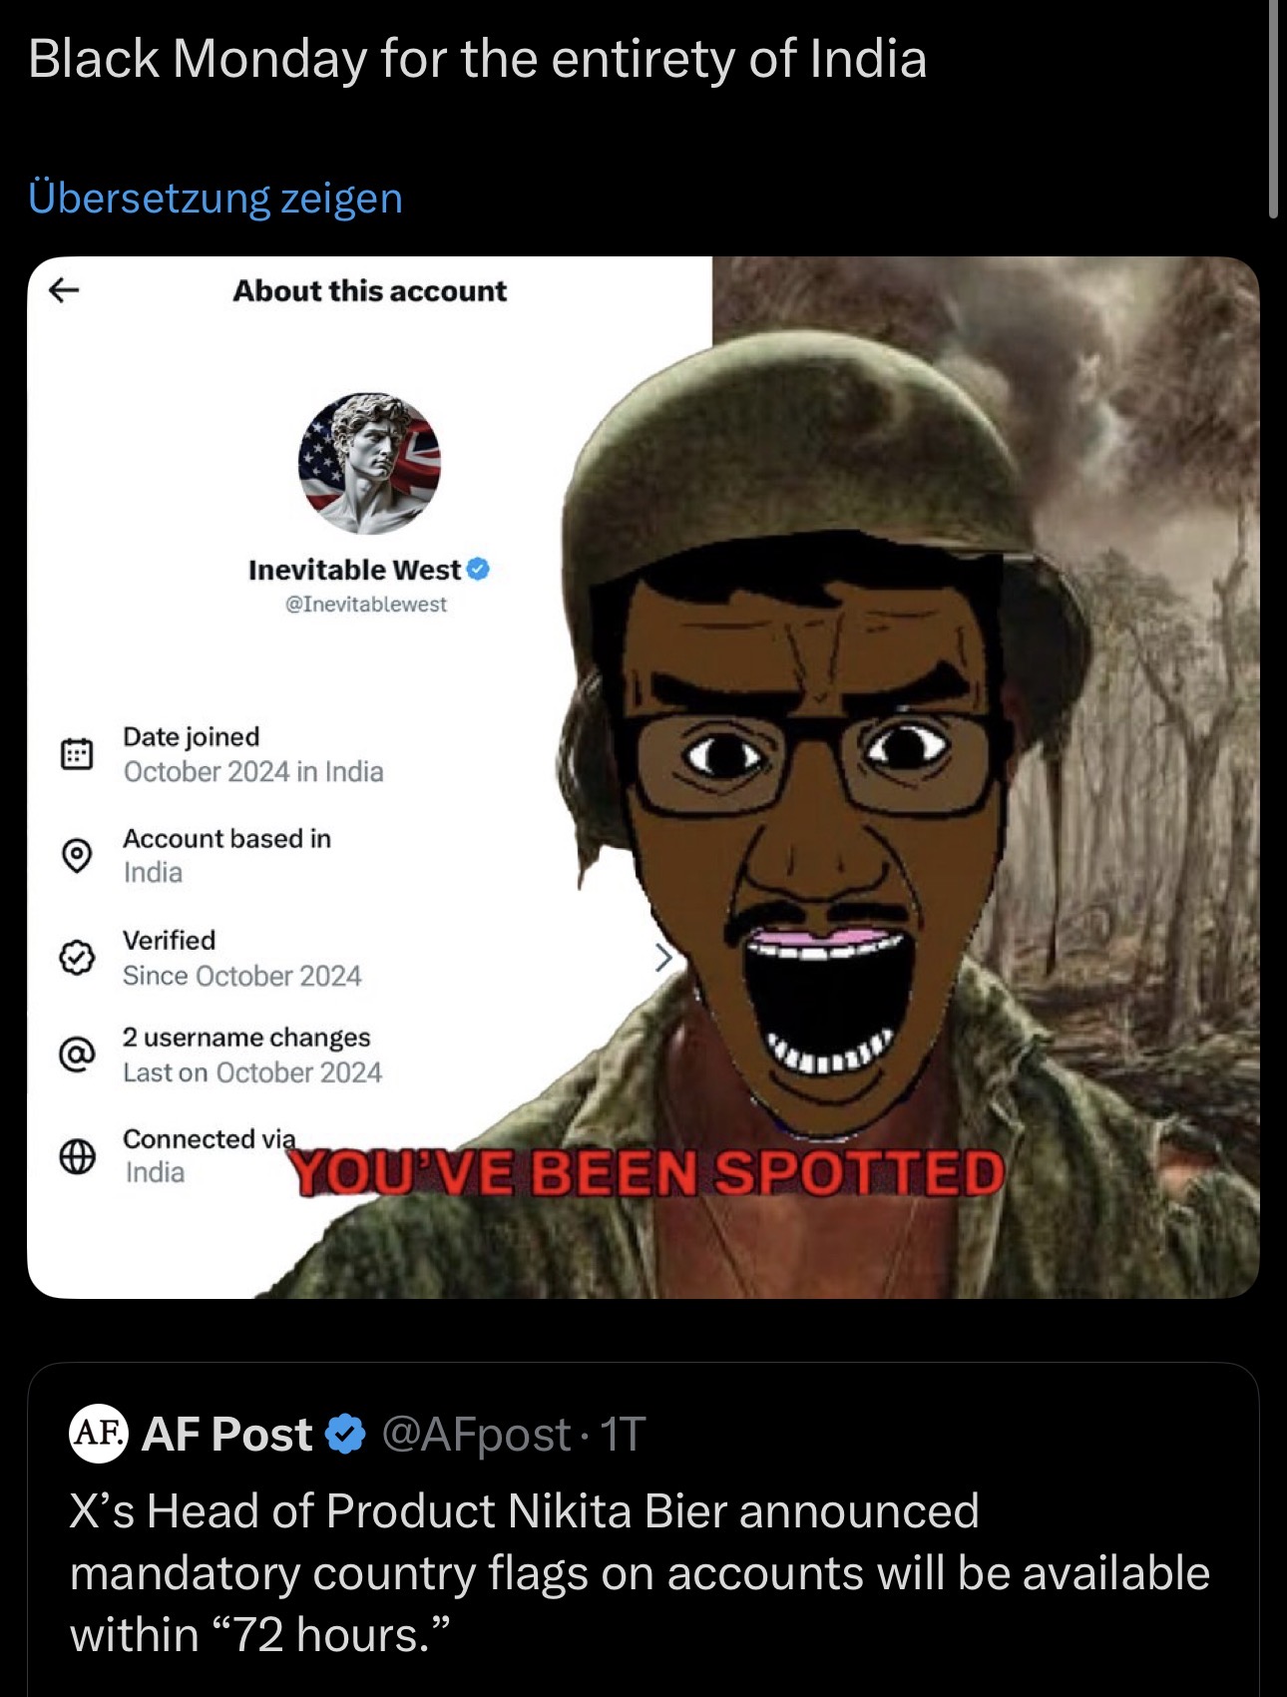Click the @Inevitablewest handle text

point(366,605)
